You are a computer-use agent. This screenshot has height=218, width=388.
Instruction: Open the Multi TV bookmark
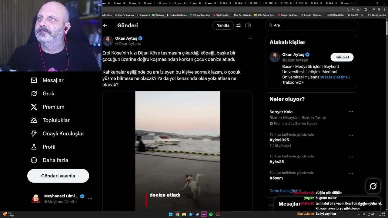click(x=241, y=15)
